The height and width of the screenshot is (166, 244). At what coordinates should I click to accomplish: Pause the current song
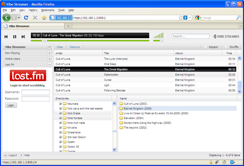(x=15, y=37)
